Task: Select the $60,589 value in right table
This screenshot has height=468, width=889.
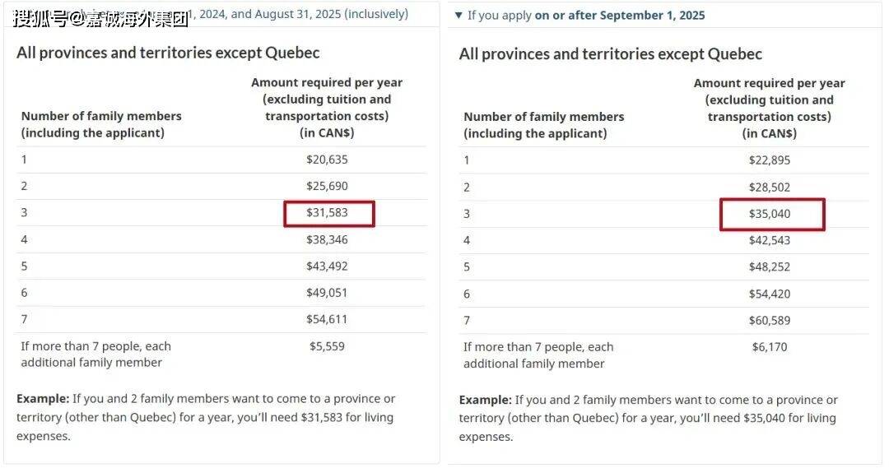Action: coord(770,320)
